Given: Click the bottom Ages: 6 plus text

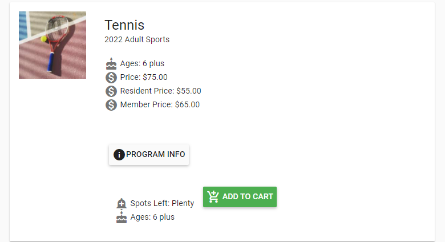Looking at the screenshot, I should (x=152, y=217).
